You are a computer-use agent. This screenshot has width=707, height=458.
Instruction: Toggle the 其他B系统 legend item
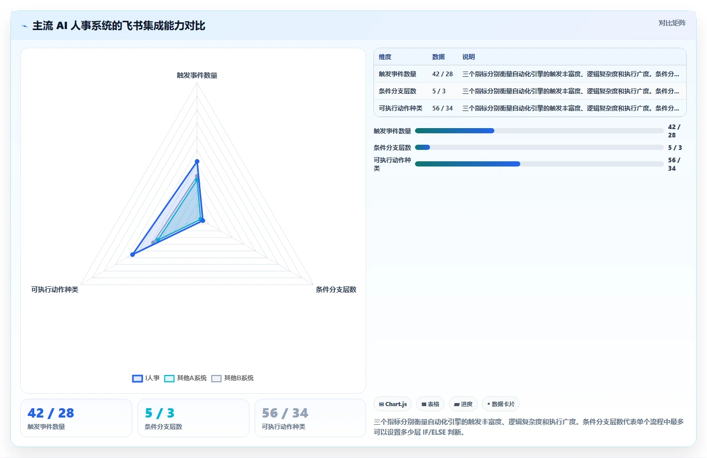pos(232,378)
